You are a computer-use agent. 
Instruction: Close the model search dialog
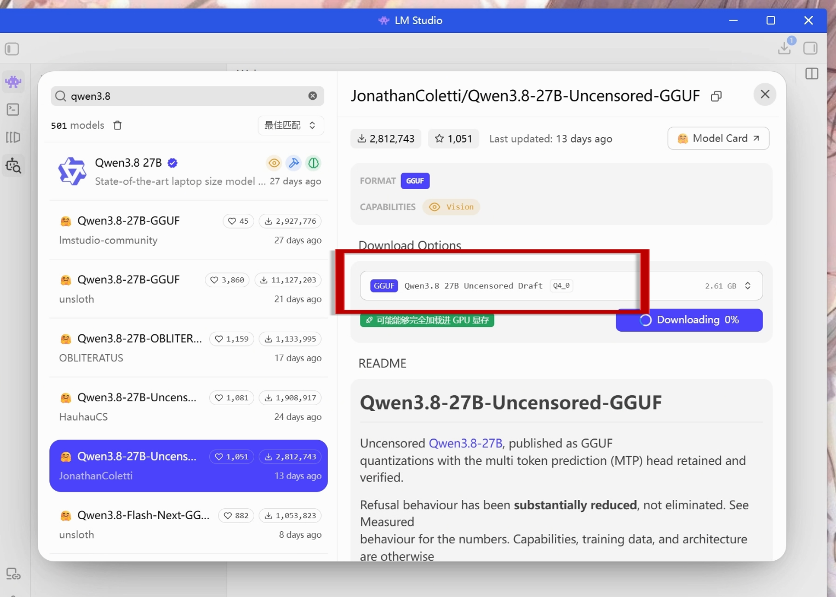point(765,94)
